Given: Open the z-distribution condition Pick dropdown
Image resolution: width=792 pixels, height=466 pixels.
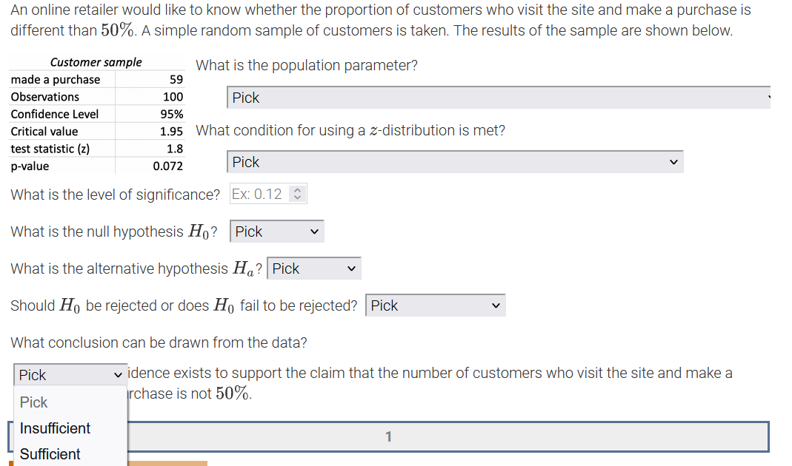Looking at the screenshot, I should (452, 161).
